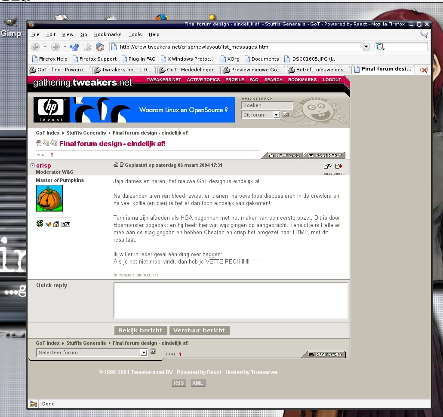Click the upper POST REPLY button beside NEW TOPIC

325,156
